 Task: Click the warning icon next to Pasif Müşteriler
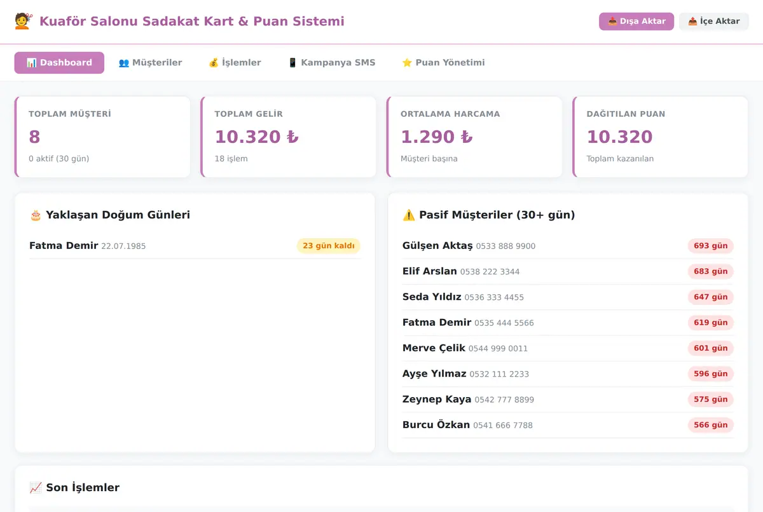[x=409, y=215]
